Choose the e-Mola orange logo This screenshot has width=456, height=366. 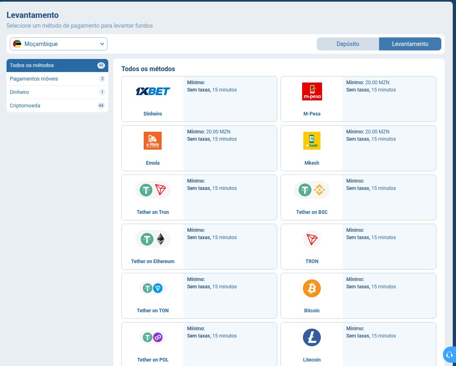click(x=153, y=141)
